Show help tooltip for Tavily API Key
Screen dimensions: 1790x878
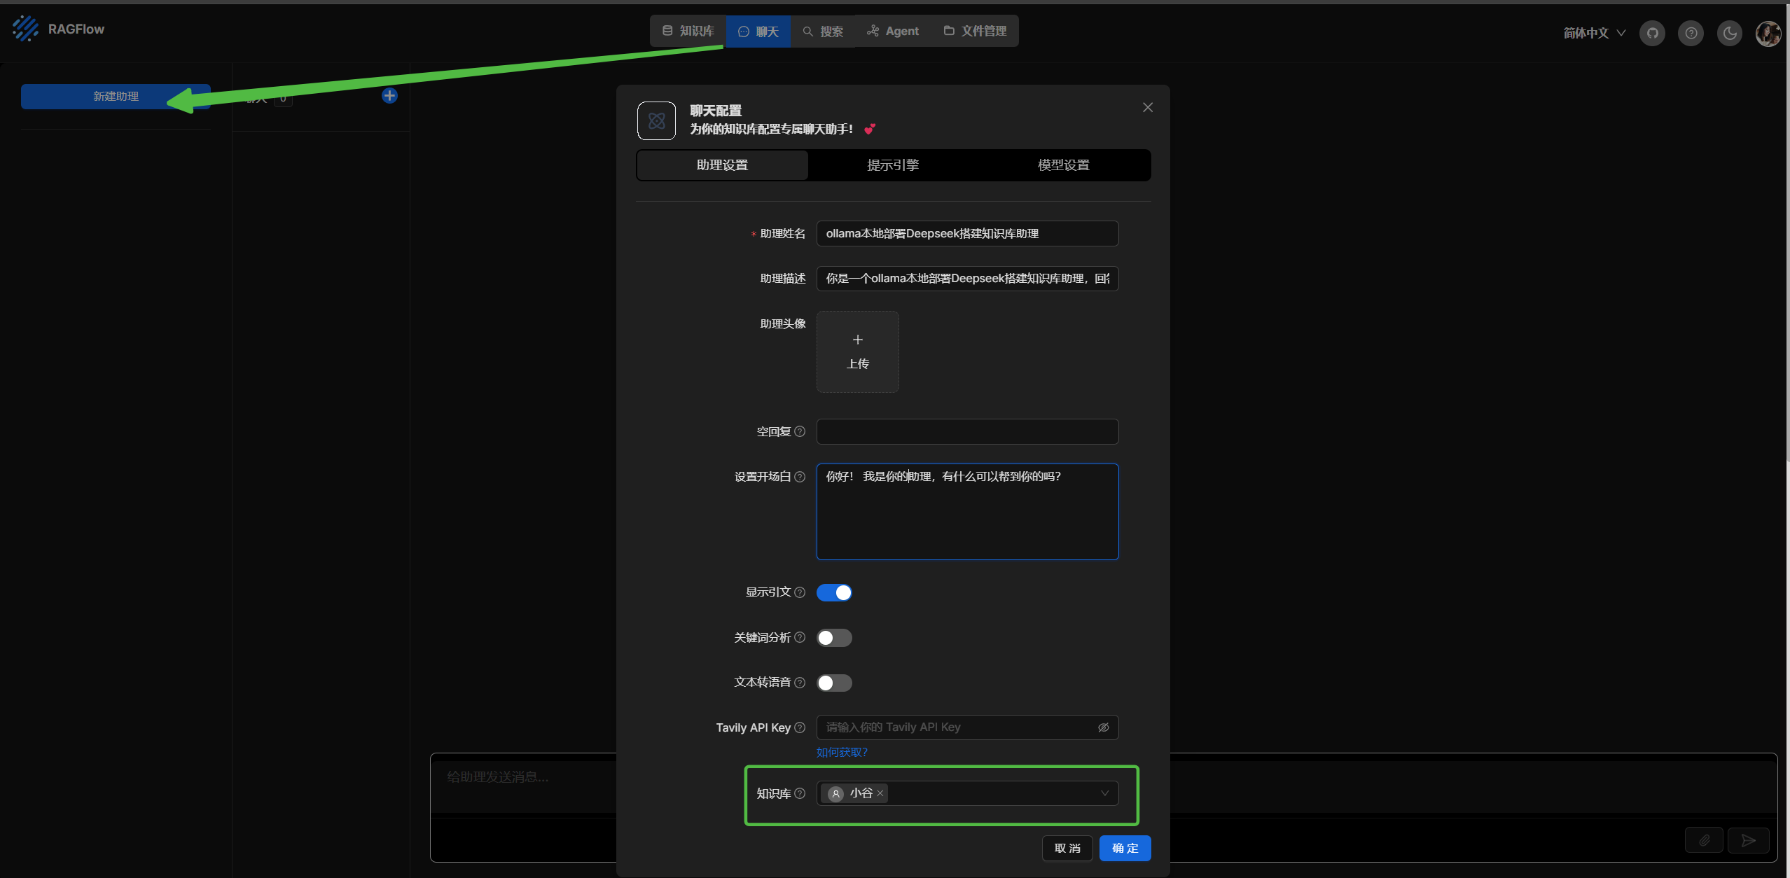click(x=800, y=727)
